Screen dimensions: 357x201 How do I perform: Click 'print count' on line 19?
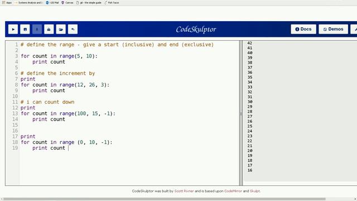point(49,148)
